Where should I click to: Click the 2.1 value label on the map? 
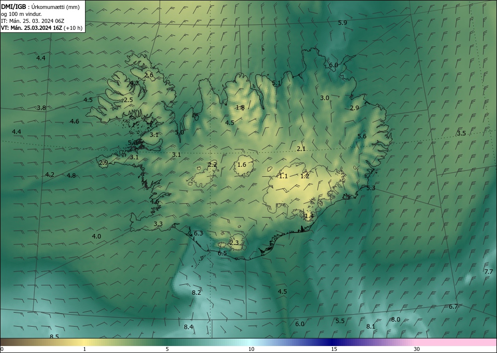(301, 149)
